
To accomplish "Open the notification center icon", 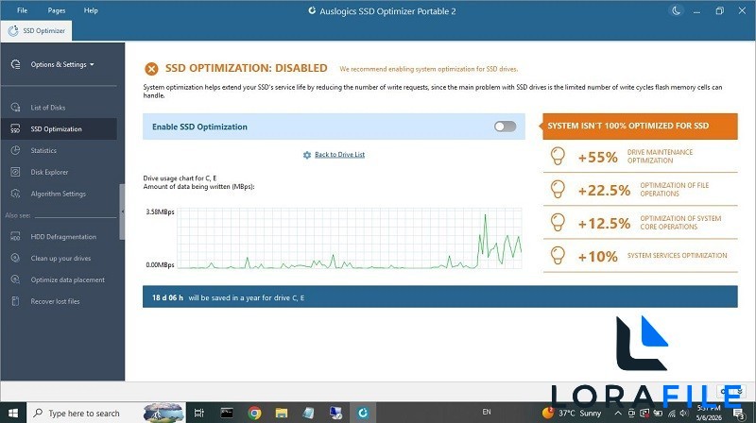I will (739, 414).
